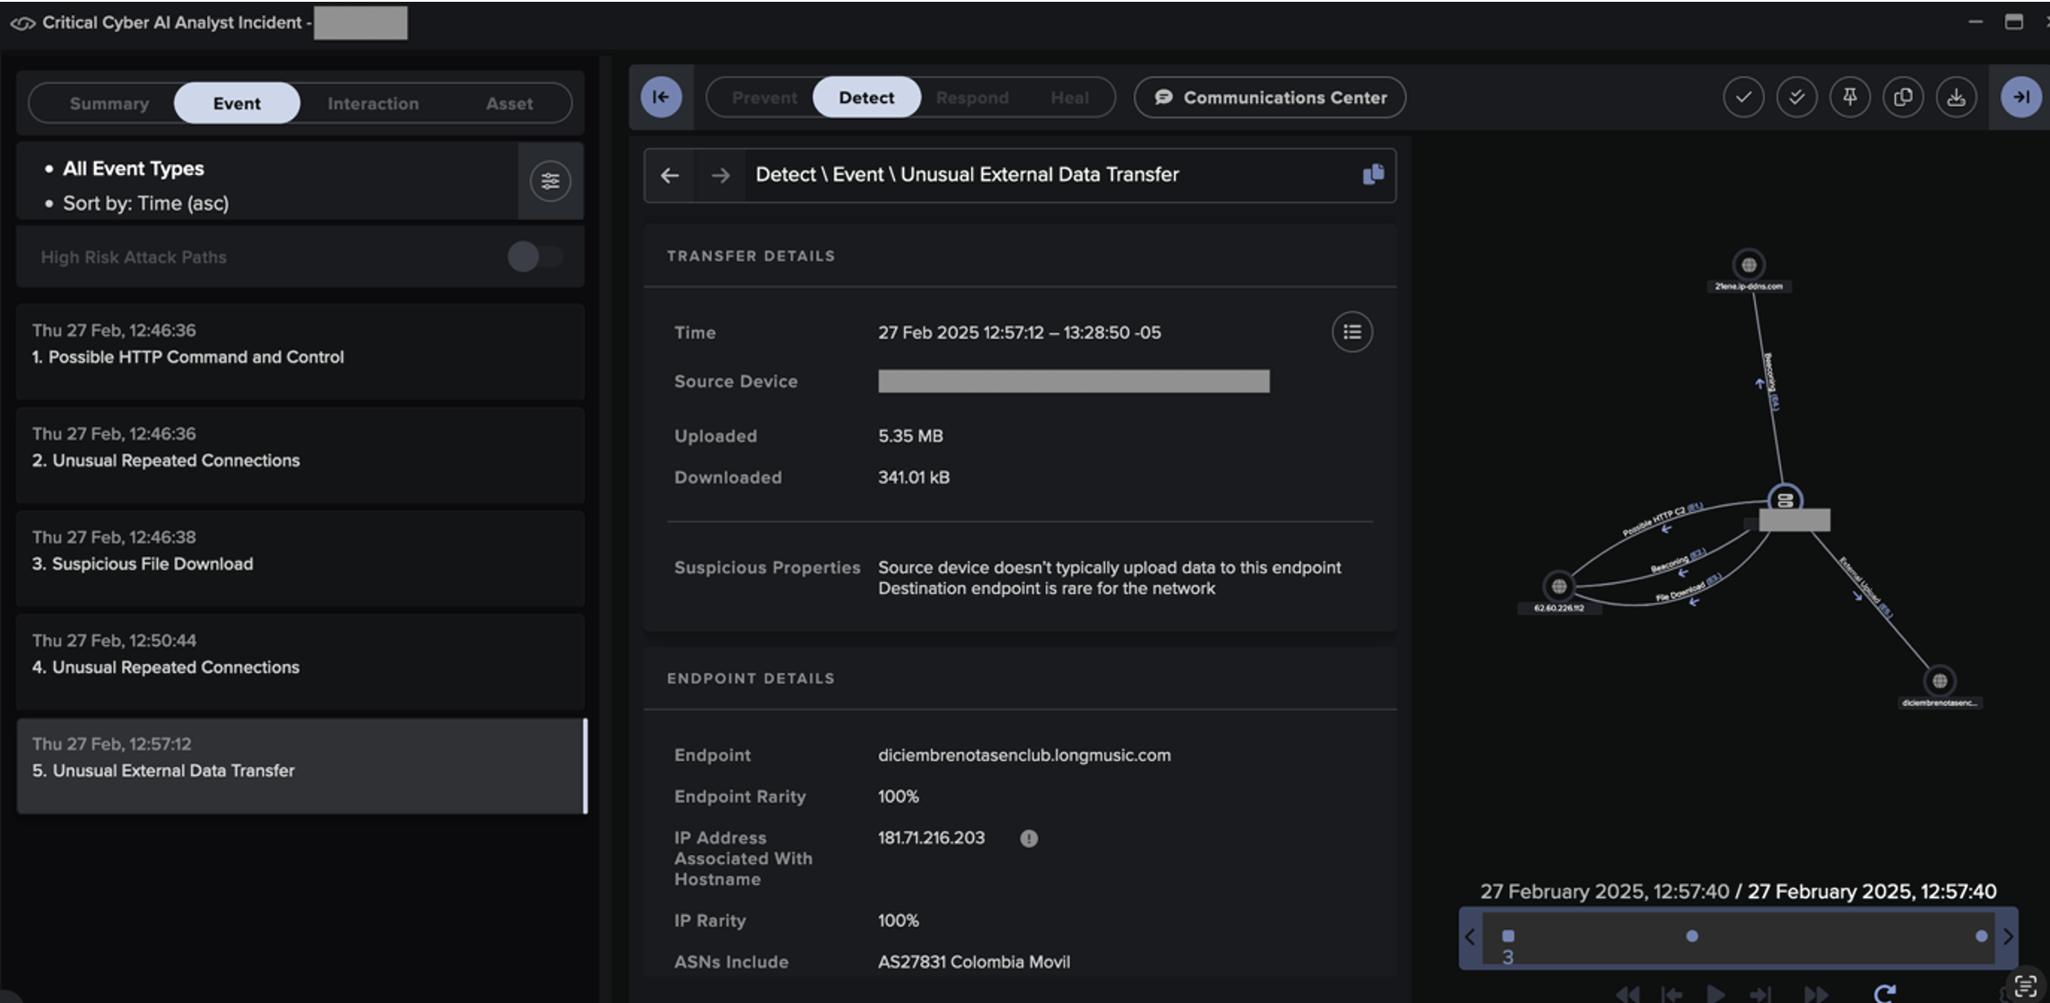The height and width of the screenshot is (1003, 2050).
Task: Click the refresh timeline icon
Action: tap(1884, 993)
